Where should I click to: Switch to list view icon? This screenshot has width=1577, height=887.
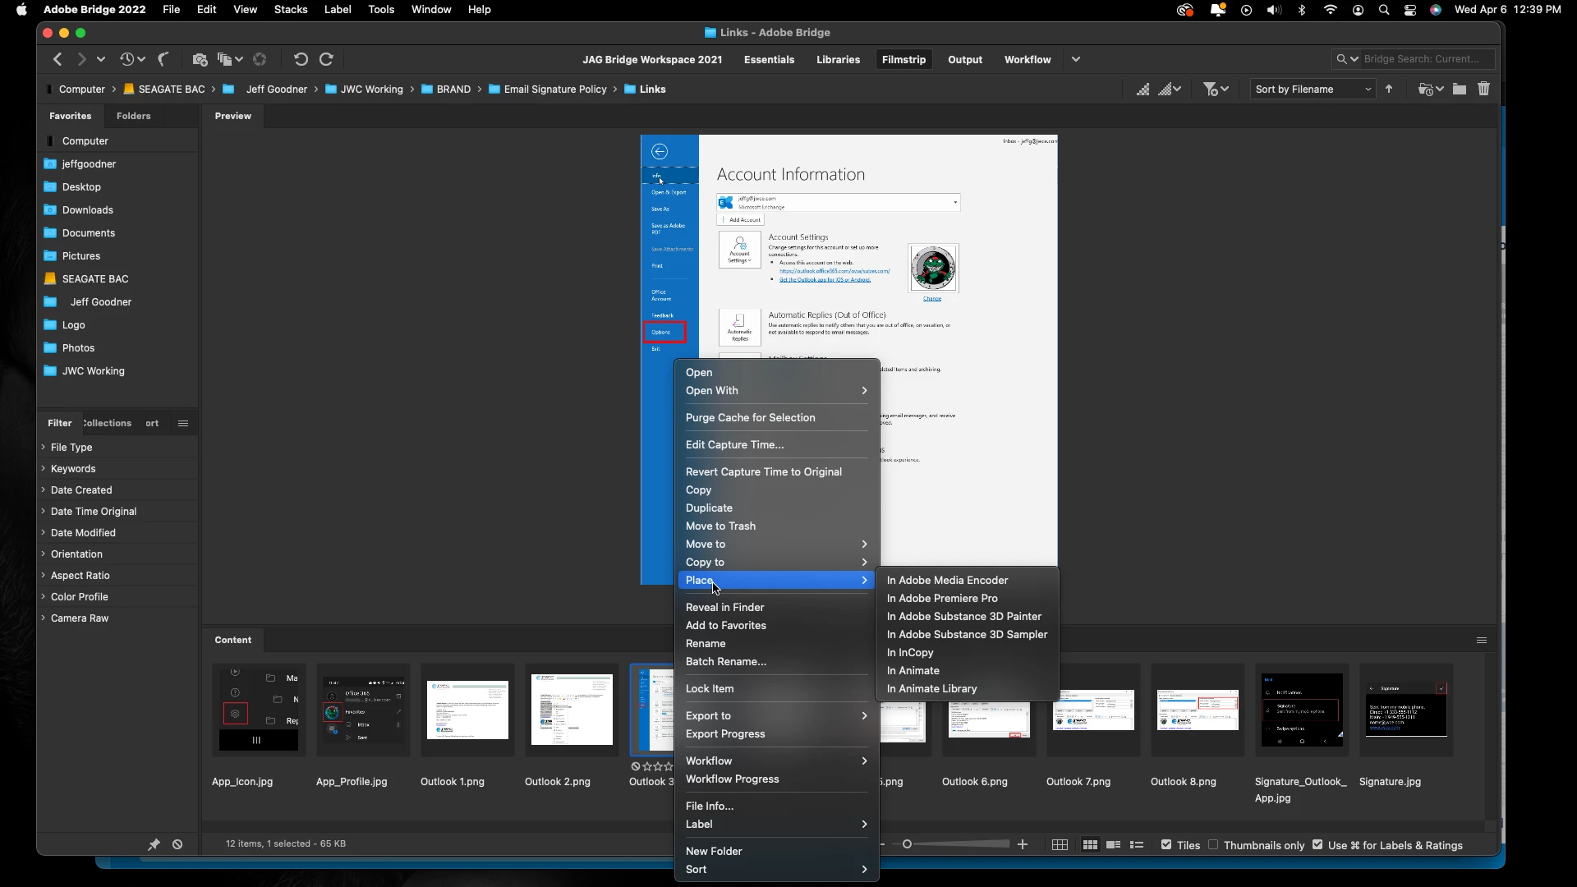tap(1137, 845)
